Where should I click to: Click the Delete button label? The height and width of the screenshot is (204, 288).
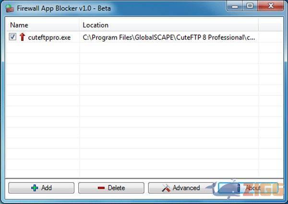click(x=116, y=188)
